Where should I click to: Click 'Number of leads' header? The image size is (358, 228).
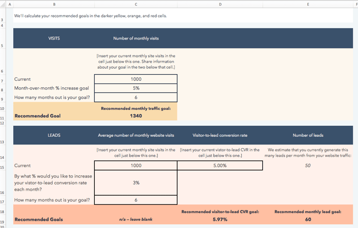coord(308,135)
